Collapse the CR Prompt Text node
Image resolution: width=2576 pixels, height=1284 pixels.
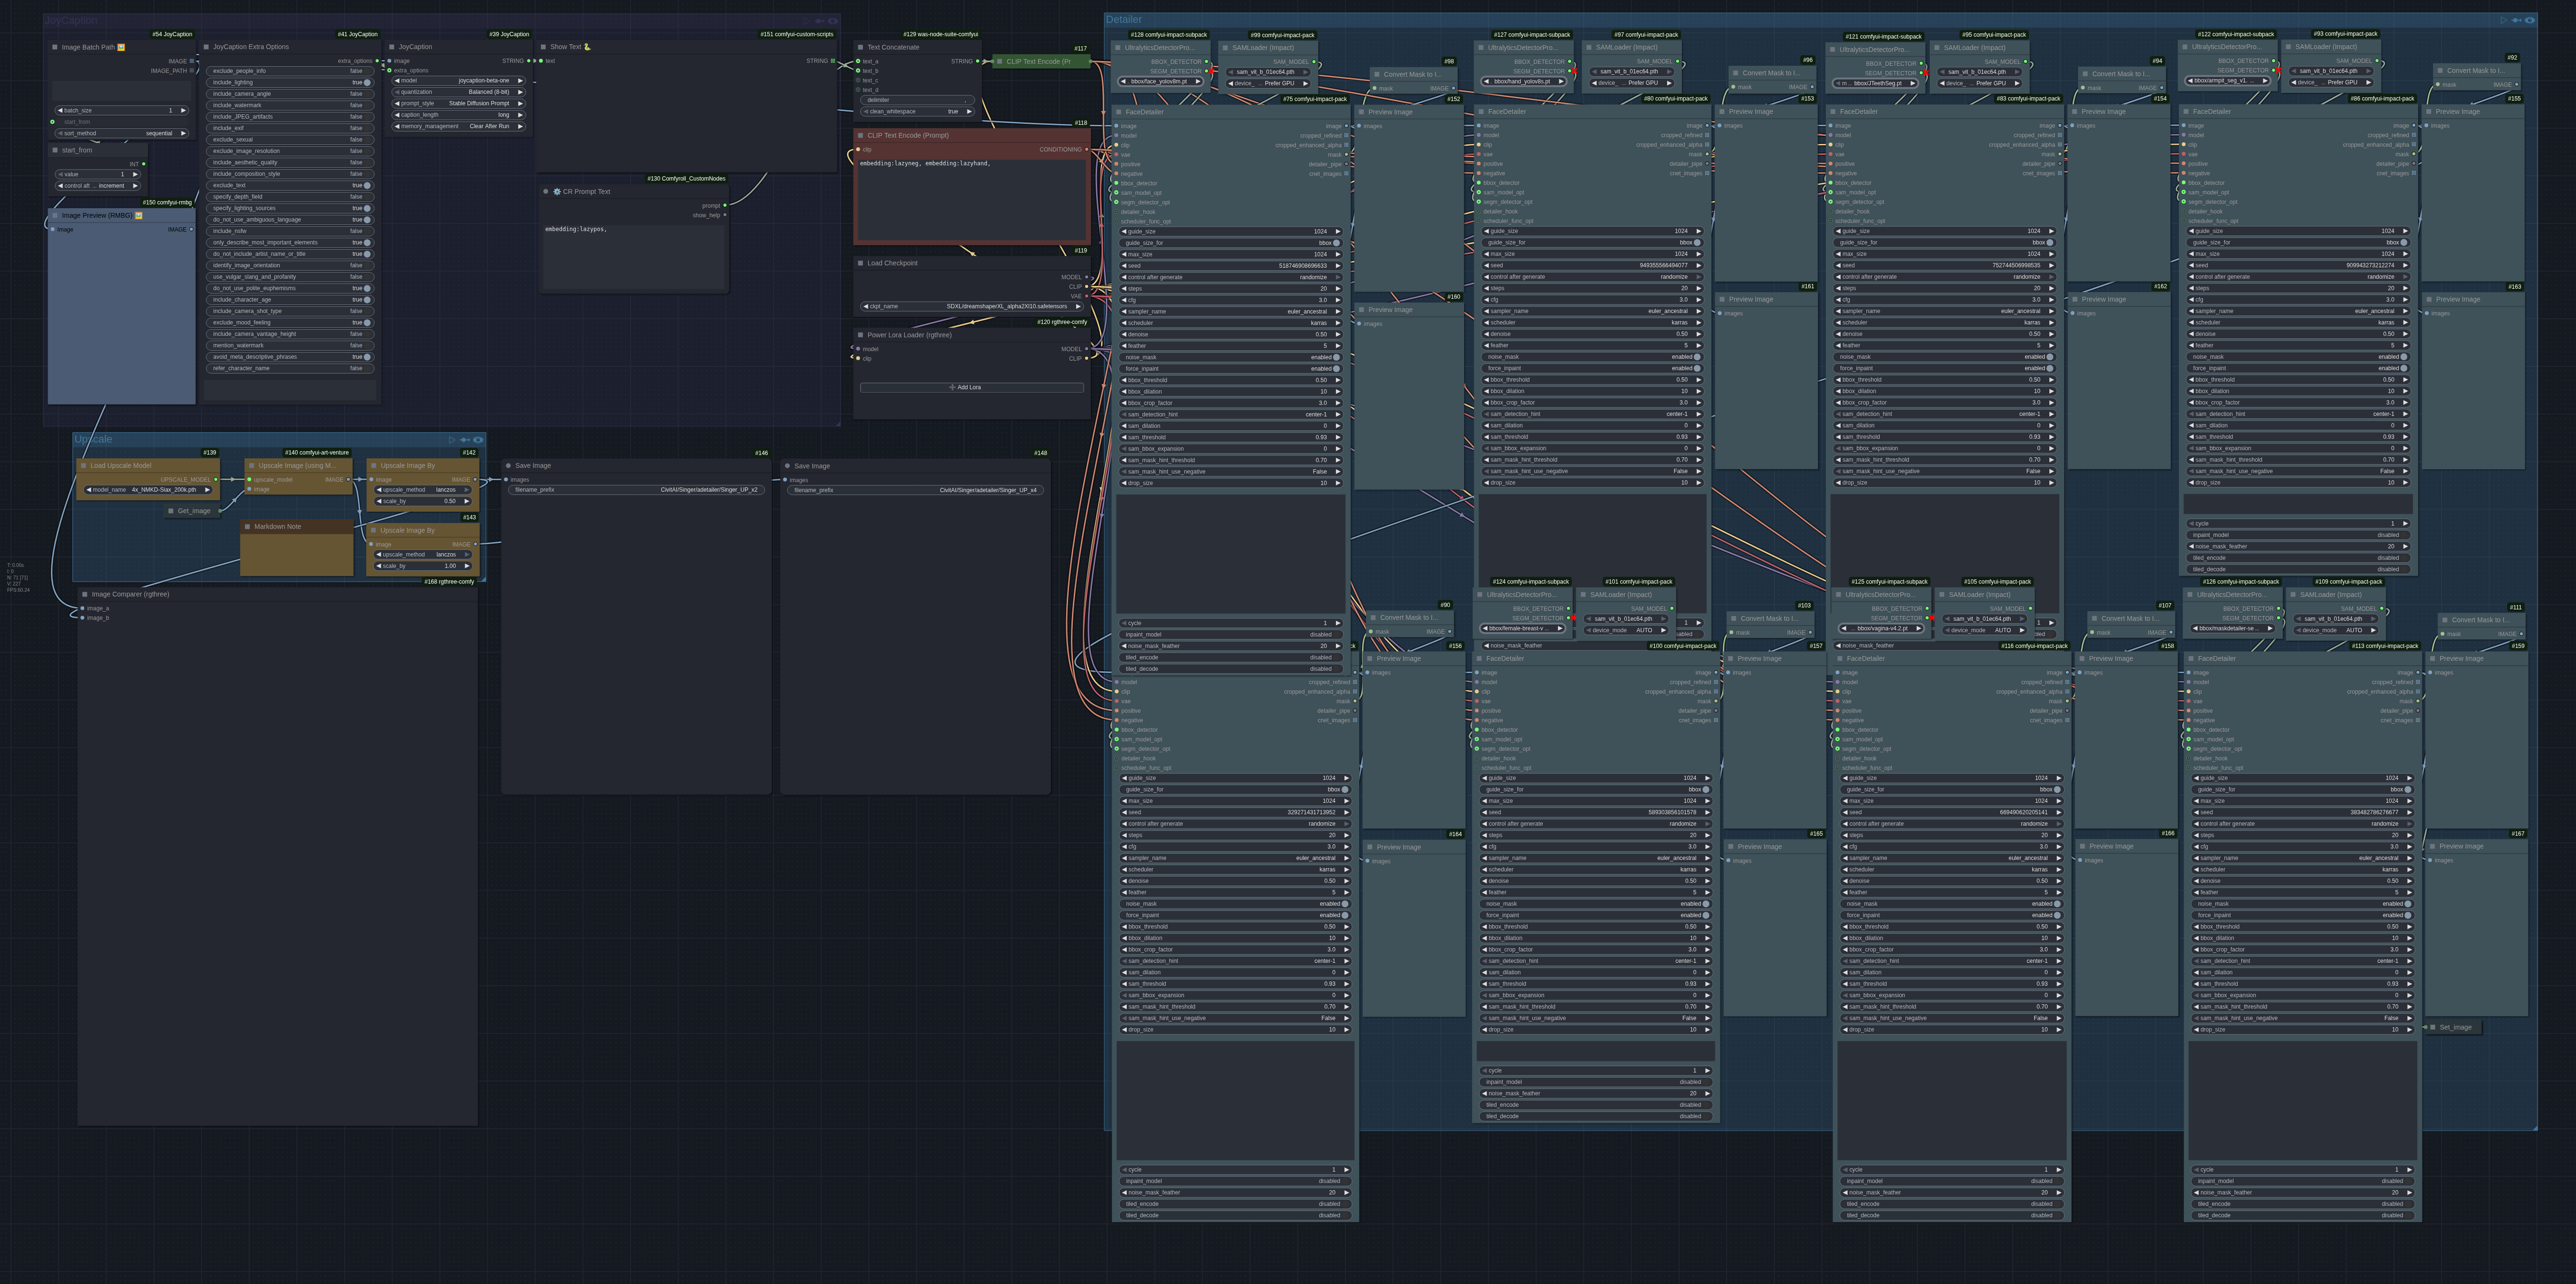tap(546, 191)
